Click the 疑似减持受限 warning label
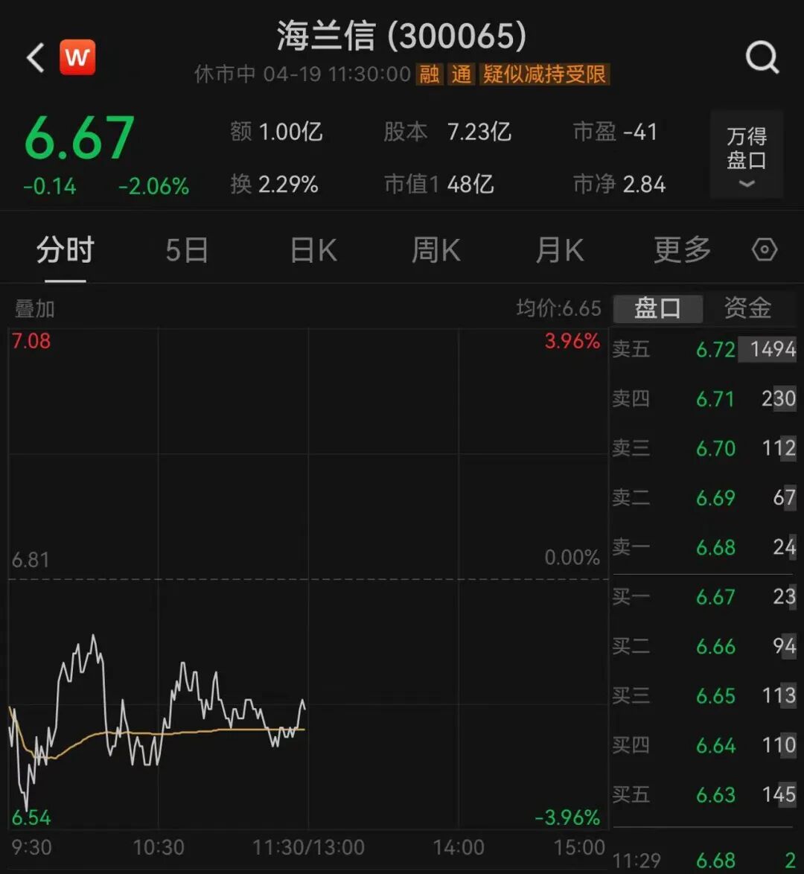The height and width of the screenshot is (874, 804). pos(545,75)
